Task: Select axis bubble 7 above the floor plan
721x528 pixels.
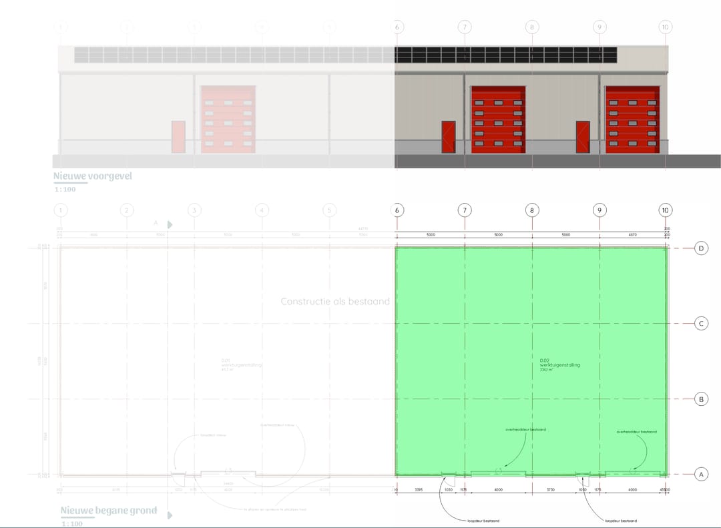Action: tap(464, 210)
